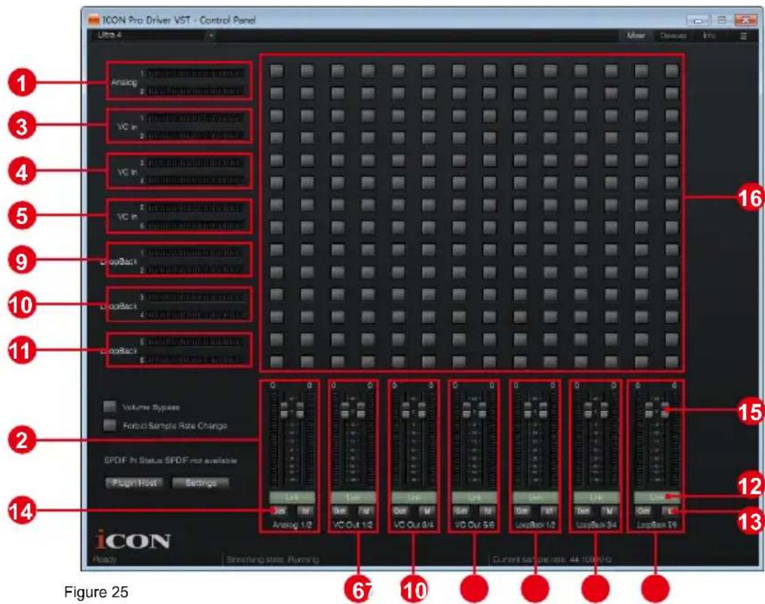Image resolution: width=765 pixels, height=604 pixels.
Task: Reset VC Out 5/6 strip to 0dB
Action: tap(461, 511)
